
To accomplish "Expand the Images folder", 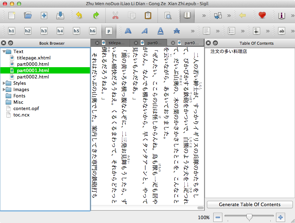I will [x=4, y=90].
